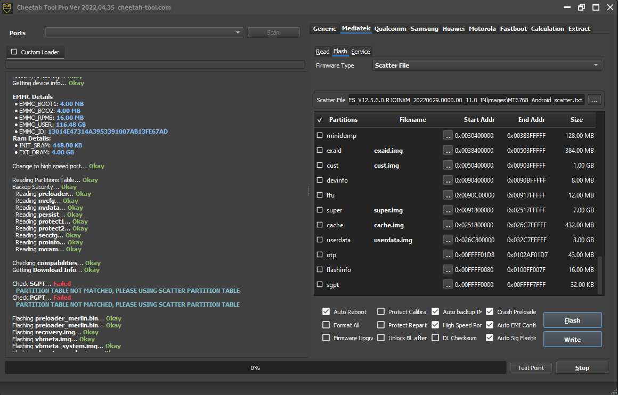The width and height of the screenshot is (618, 395).
Task: Disable High Speed Port option
Action: [435, 325]
